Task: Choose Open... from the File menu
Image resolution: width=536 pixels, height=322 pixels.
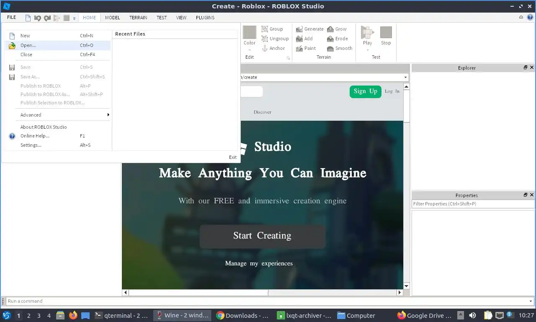Action: tap(58, 45)
